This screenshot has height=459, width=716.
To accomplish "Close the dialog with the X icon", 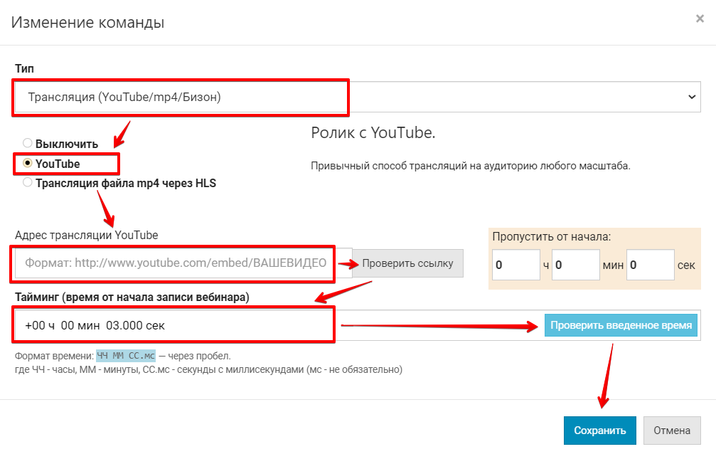I will click(700, 19).
